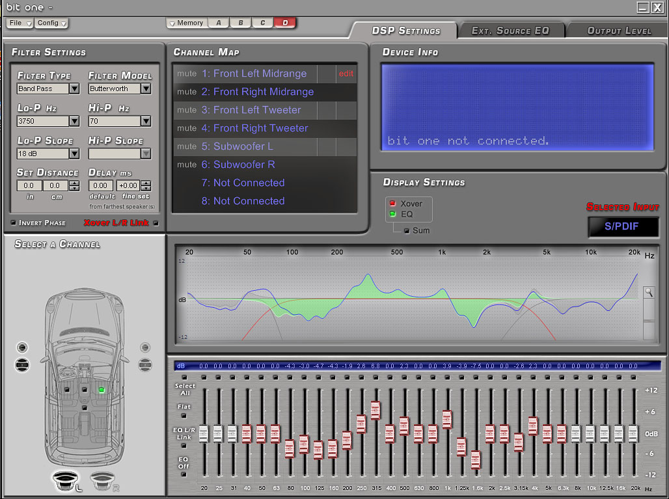Screen dimensions: 669x499
Task: Choose the front left seat listening position marker
Action: (x=67, y=390)
